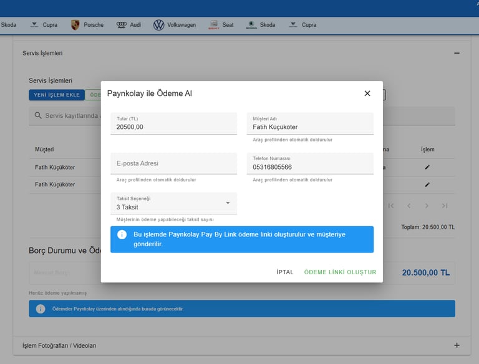The image size is (479, 364).
Task: Click the İşlem column header
Action: click(427, 150)
